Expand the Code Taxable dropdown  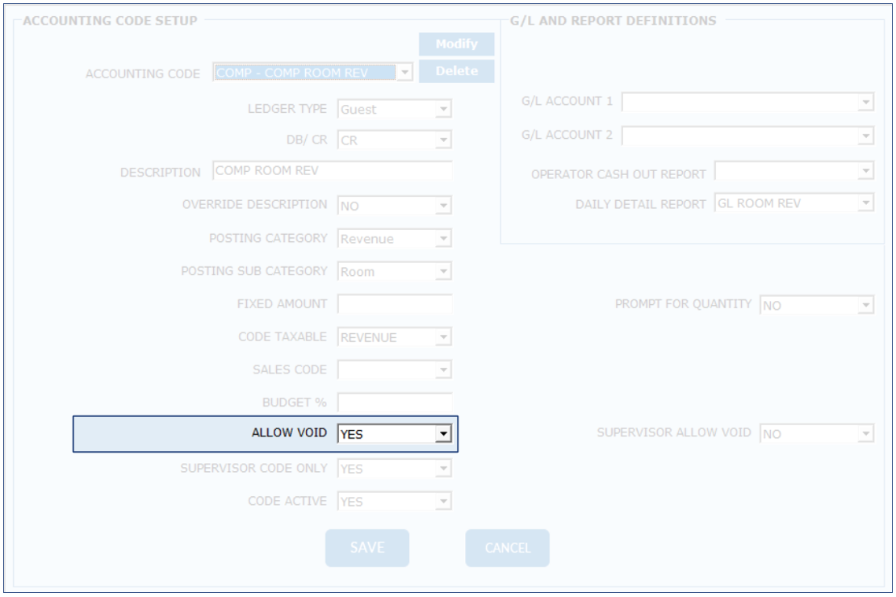coord(442,337)
